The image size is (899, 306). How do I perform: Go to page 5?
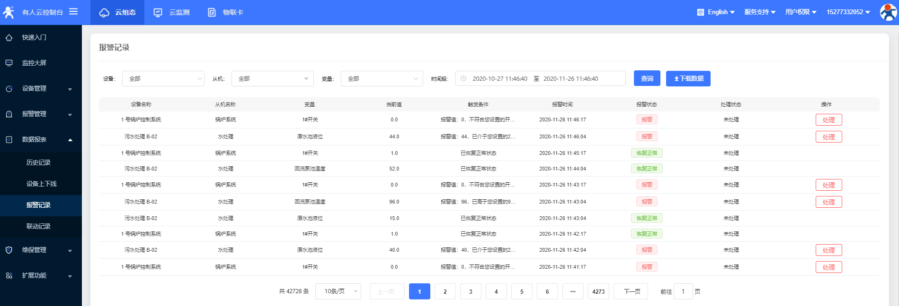coord(522,291)
